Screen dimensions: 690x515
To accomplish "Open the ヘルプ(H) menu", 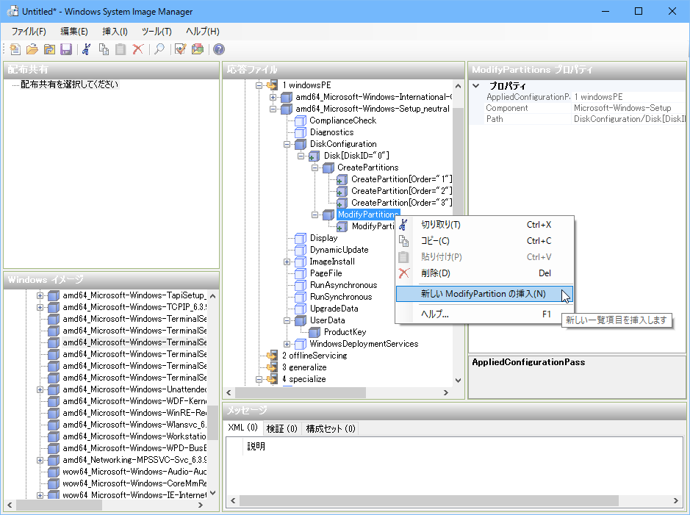I will click(202, 32).
